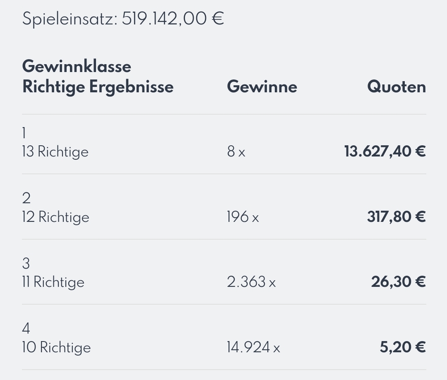Click the 2.363 x winners count

tap(252, 282)
